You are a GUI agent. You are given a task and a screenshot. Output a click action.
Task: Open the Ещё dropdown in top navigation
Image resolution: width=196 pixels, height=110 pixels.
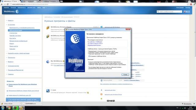[x=44, y=8]
